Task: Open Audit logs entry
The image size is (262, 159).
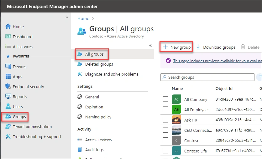Action: (94, 150)
